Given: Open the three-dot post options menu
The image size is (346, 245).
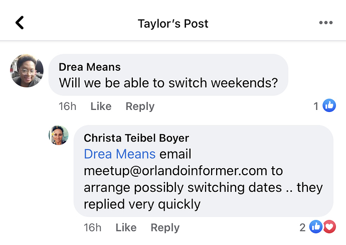Looking at the screenshot, I should tap(325, 23).
